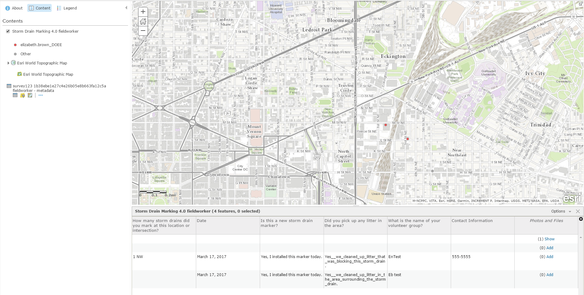Click the Show link for the one attached photo
Screen dimensions: 584x295
point(549,239)
